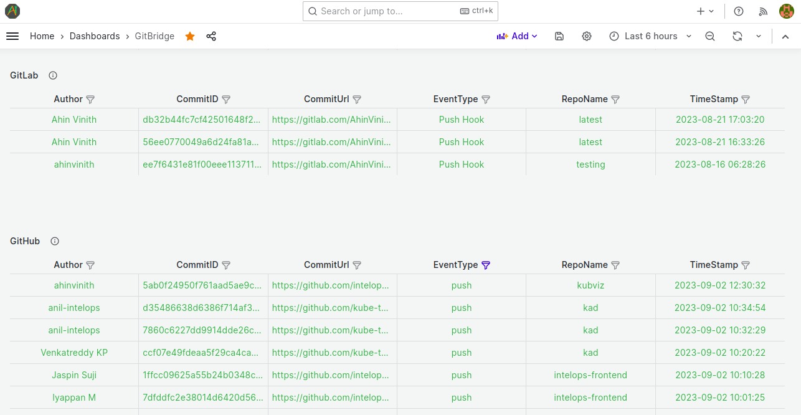Click commit ID 7860c6227dd9914dde26c...
The width and height of the screenshot is (801, 415).
click(202, 330)
